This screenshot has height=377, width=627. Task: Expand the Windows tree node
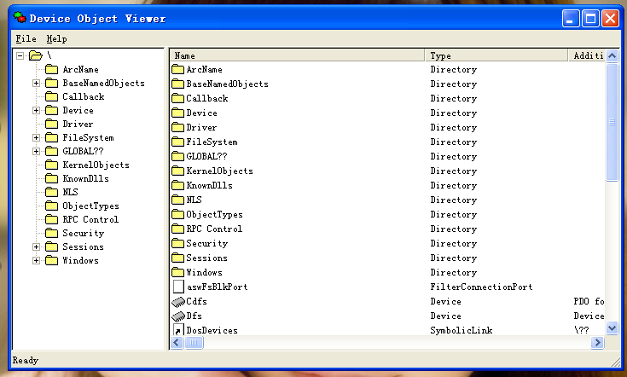pos(36,260)
